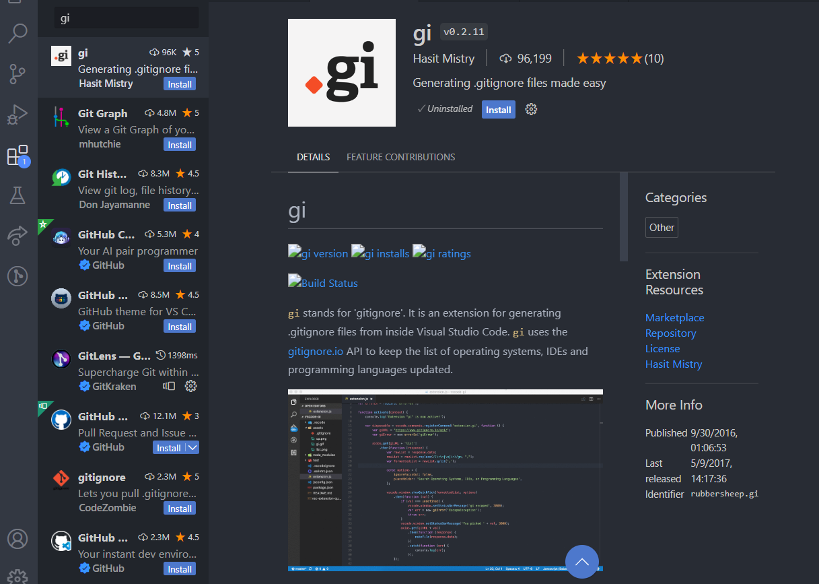Install gi from the extension list
This screenshot has width=819, height=584.
[180, 84]
